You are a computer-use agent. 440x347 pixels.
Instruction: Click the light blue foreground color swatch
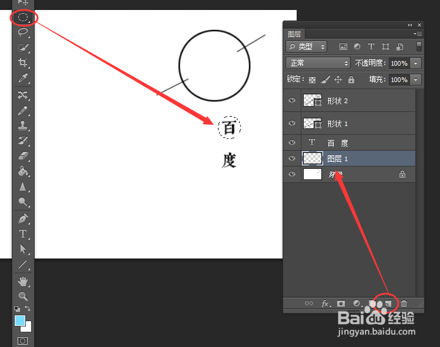[x=19, y=321]
